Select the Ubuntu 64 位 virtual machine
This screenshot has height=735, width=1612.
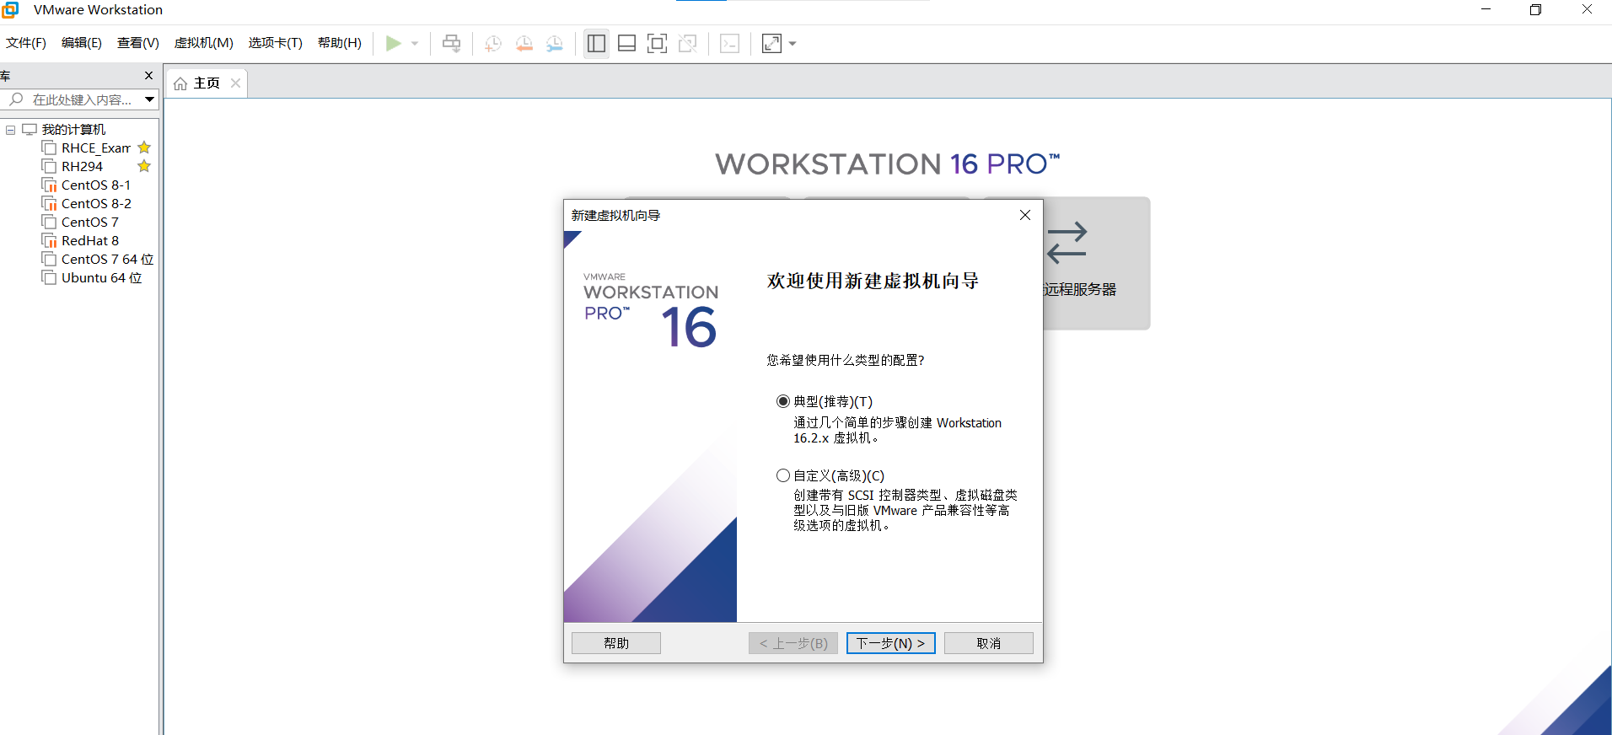(101, 278)
